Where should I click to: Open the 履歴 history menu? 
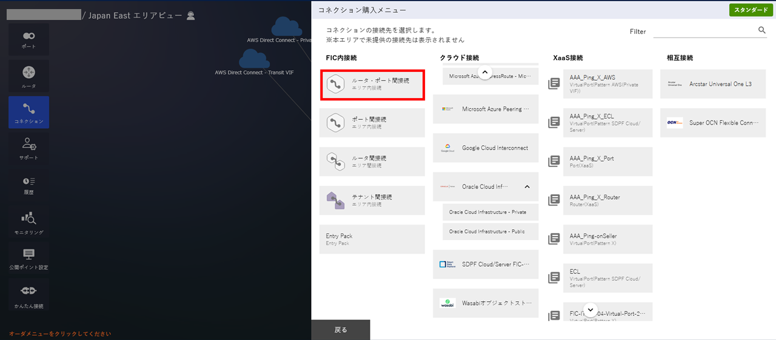[28, 186]
